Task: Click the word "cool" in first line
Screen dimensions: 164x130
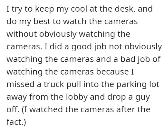Action: tap(79, 9)
